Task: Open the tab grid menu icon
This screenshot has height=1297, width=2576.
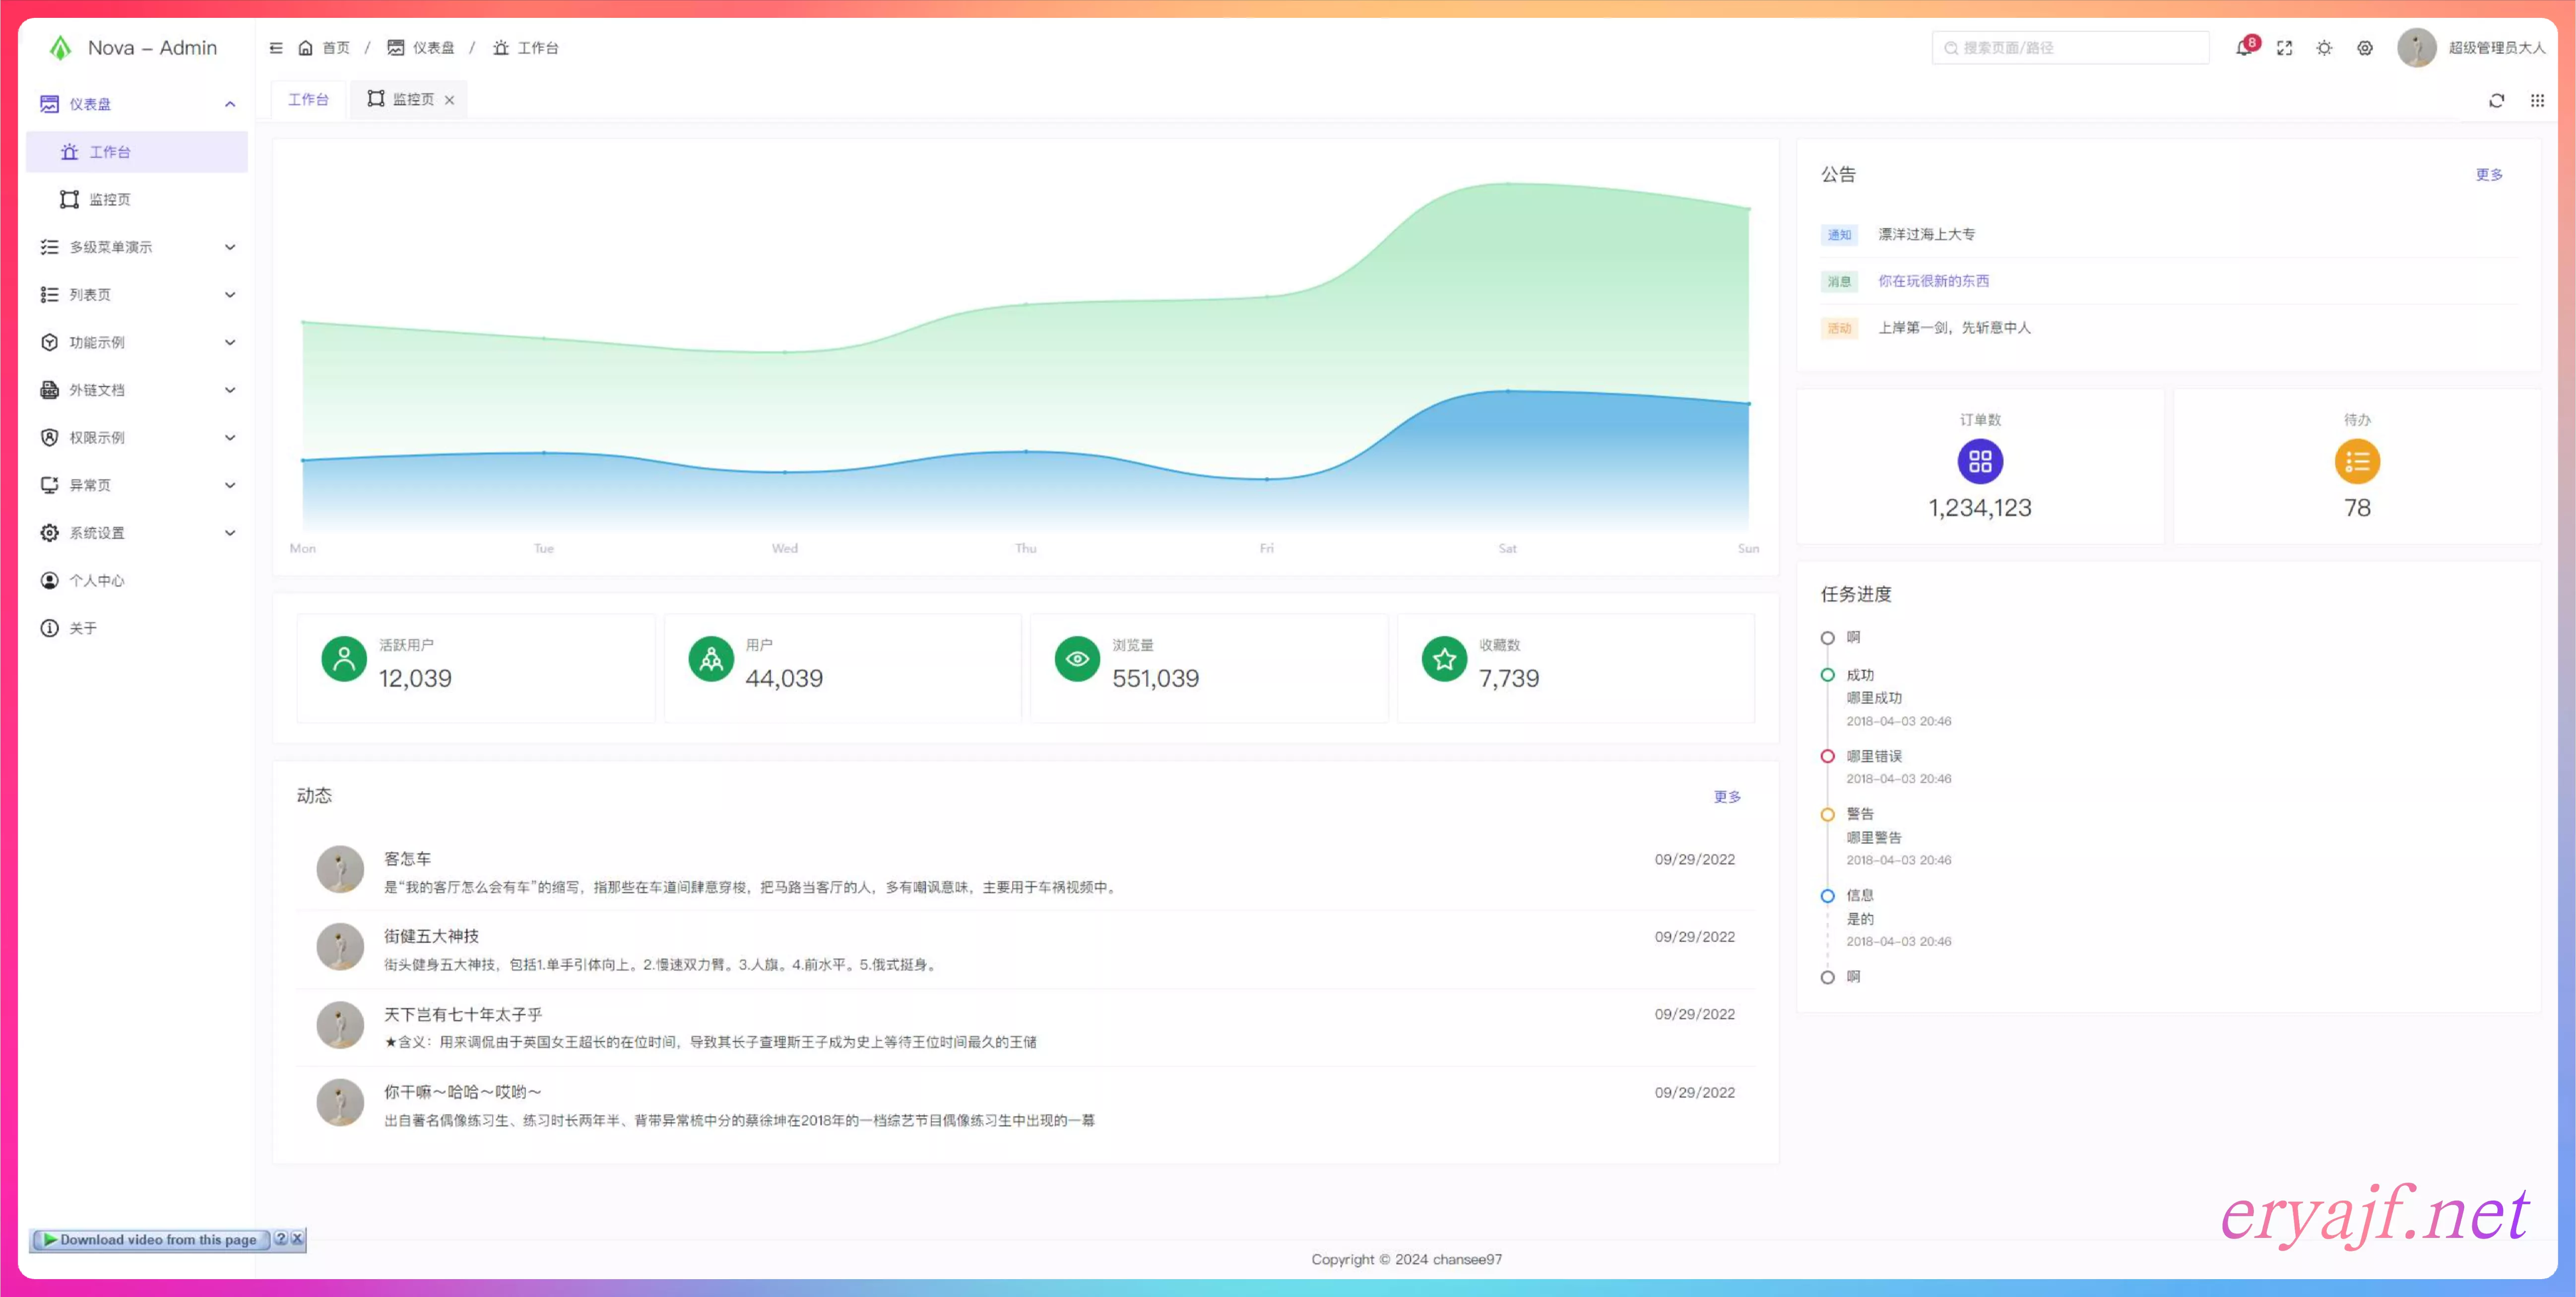Action: click(x=2537, y=100)
